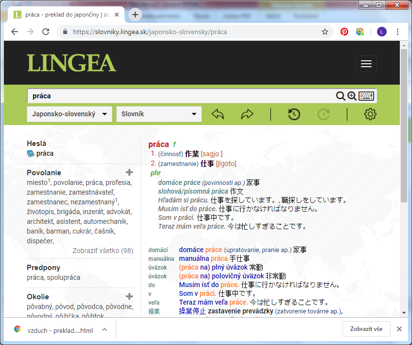This screenshot has height=345, width=412.
Task: Click the spolupráca link under Predpony
Action: (x=64, y=277)
